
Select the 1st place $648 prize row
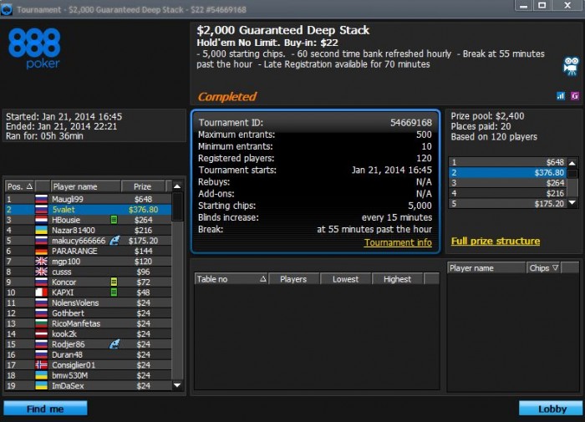pyautogui.click(x=508, y=162)
